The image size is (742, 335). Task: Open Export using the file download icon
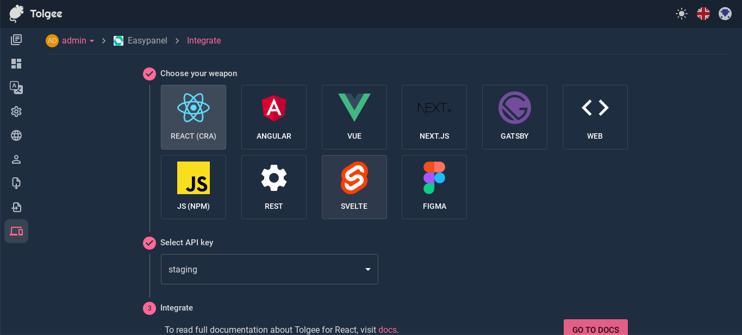pyautogui.click(x=16, y=183)
